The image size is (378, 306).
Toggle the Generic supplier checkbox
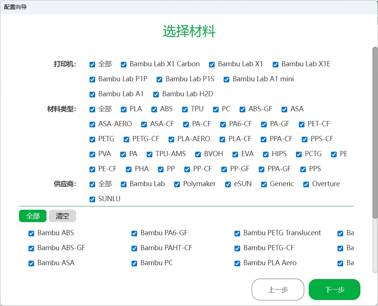(264, 184)
